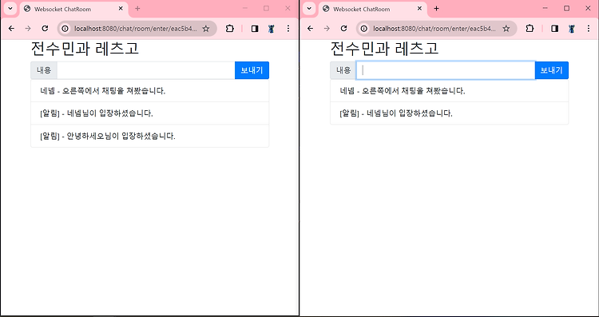Maximize the right browser window
Viewport: 599px width, 317px height.
coord(566,9)
